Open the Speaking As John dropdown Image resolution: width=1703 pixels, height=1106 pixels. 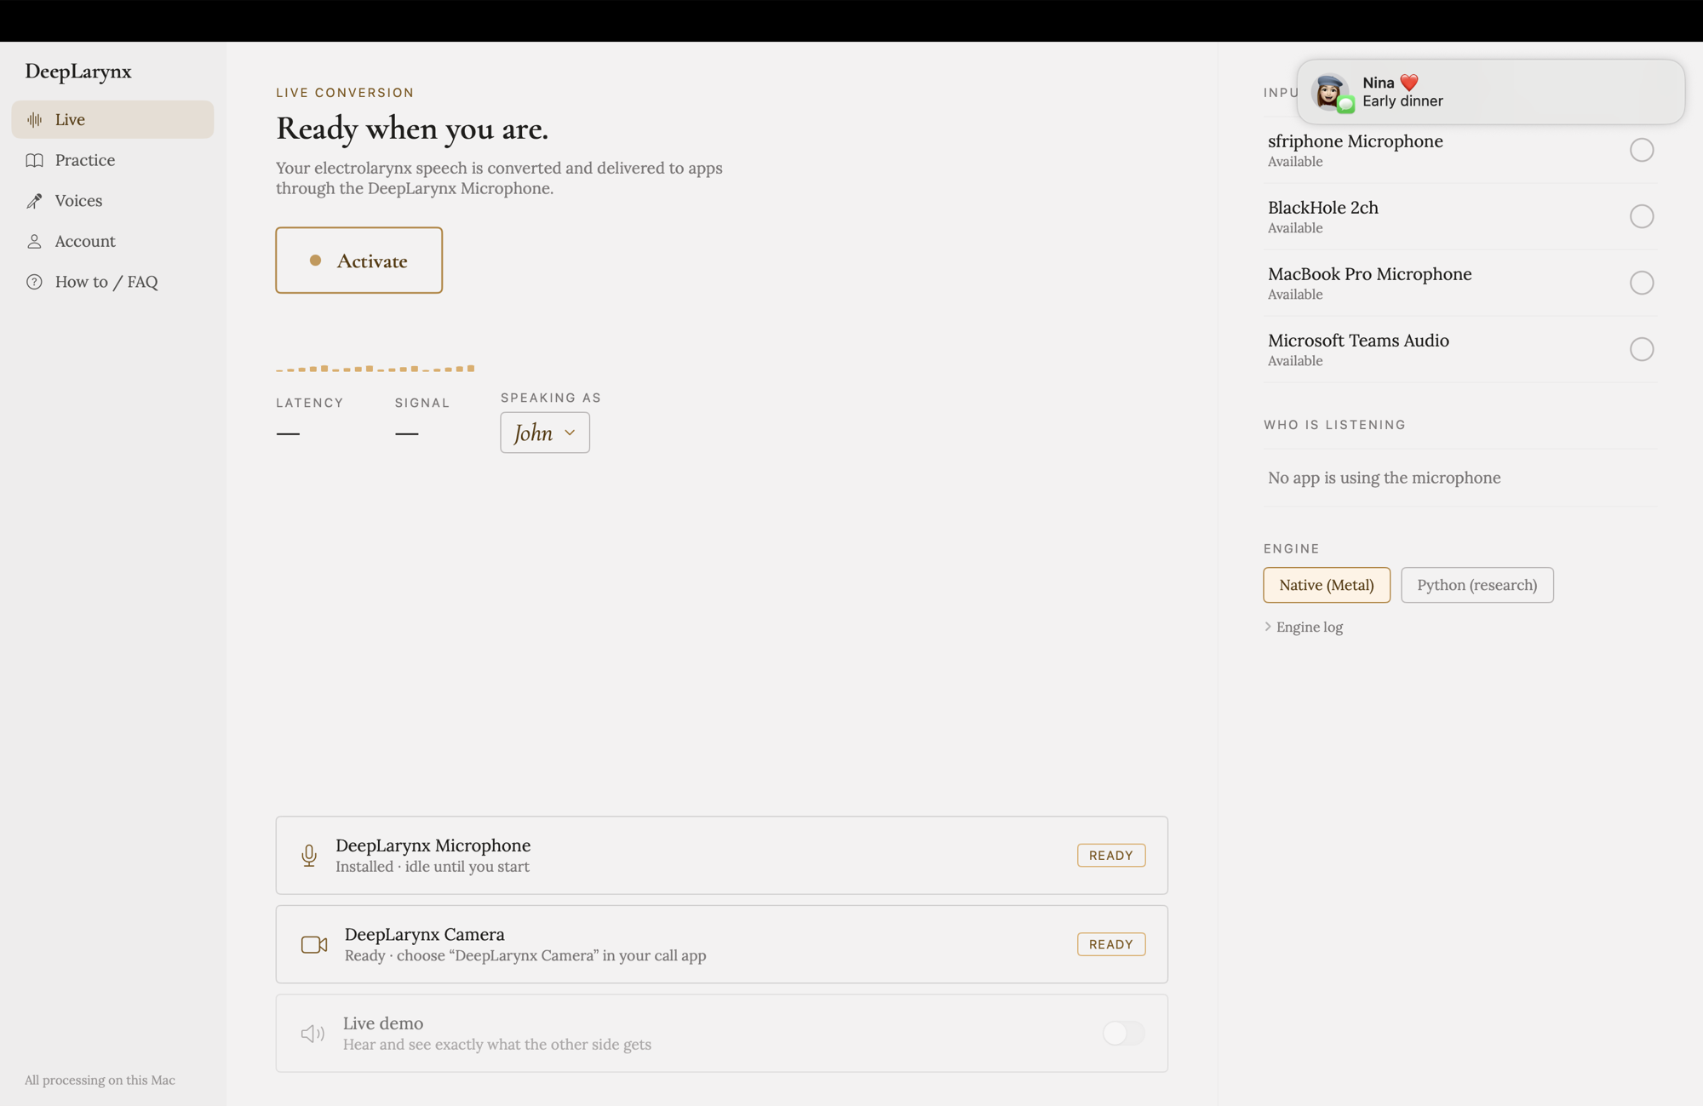(545, 433)
